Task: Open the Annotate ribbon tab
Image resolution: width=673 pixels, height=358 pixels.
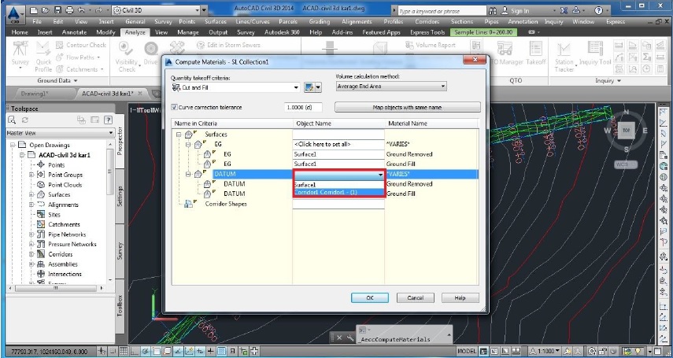Action: [x=74, y=32]
